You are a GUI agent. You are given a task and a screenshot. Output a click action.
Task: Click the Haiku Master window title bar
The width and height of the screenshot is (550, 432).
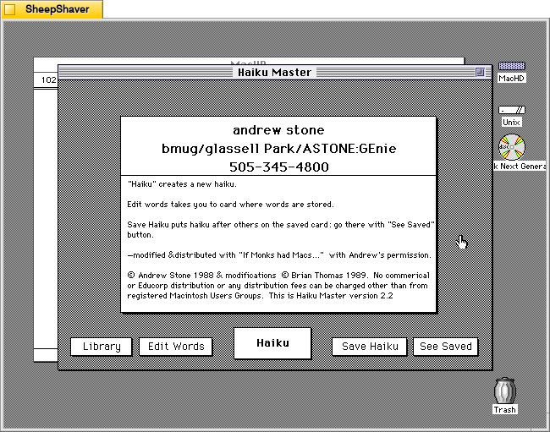click(275, 72)
